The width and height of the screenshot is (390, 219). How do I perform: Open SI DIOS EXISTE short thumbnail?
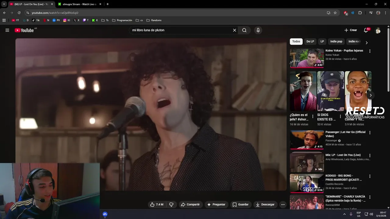tap(331, 91)
